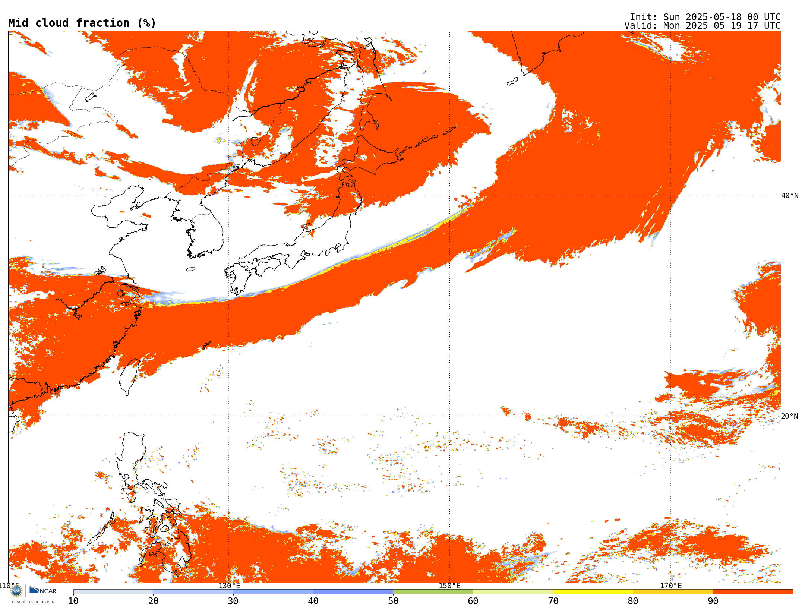Viewport: 805px width, 606px height.
Task: Click the colorbar tick label 60
Action: click(473, 601)
